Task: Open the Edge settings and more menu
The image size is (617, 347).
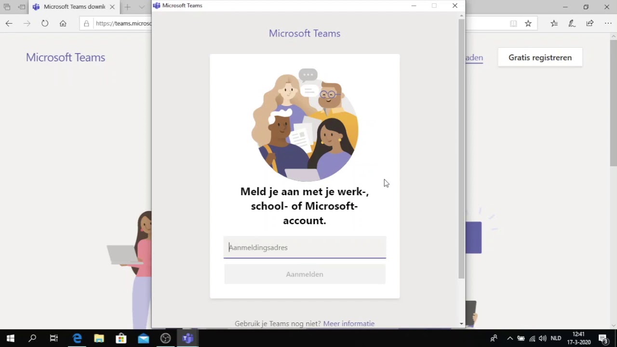Action: point(608,23)
